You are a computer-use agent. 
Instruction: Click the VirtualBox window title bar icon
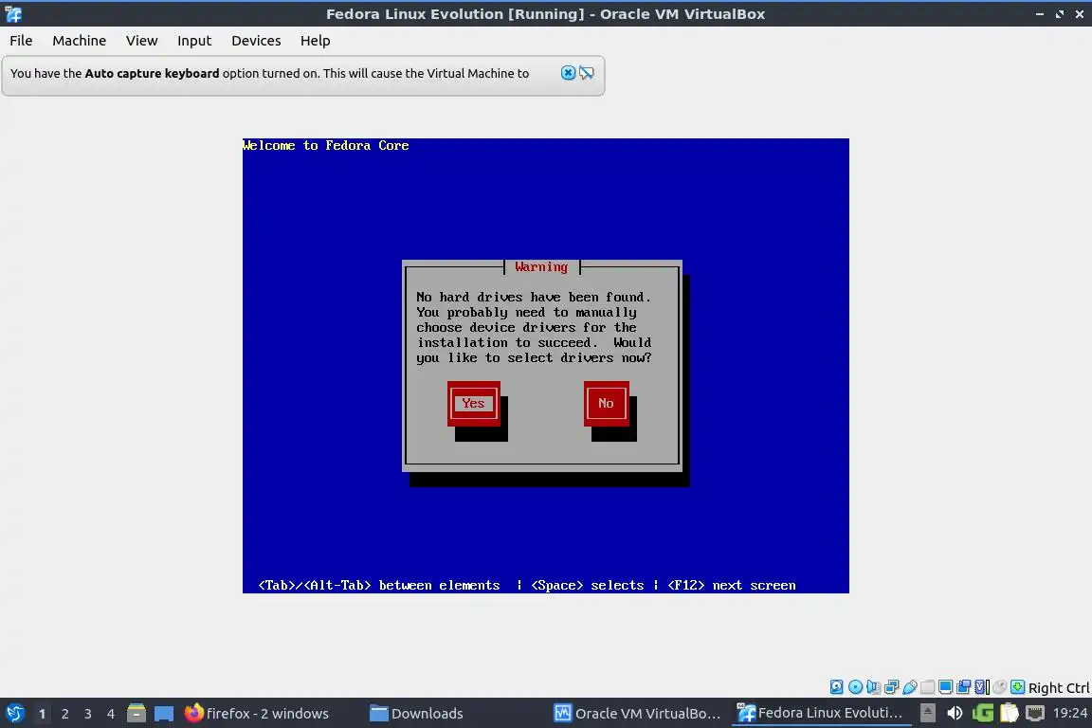tap(13, 14)
